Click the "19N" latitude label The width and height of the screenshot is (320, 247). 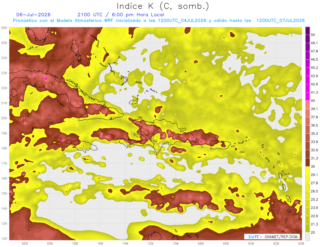pos(4,133)
